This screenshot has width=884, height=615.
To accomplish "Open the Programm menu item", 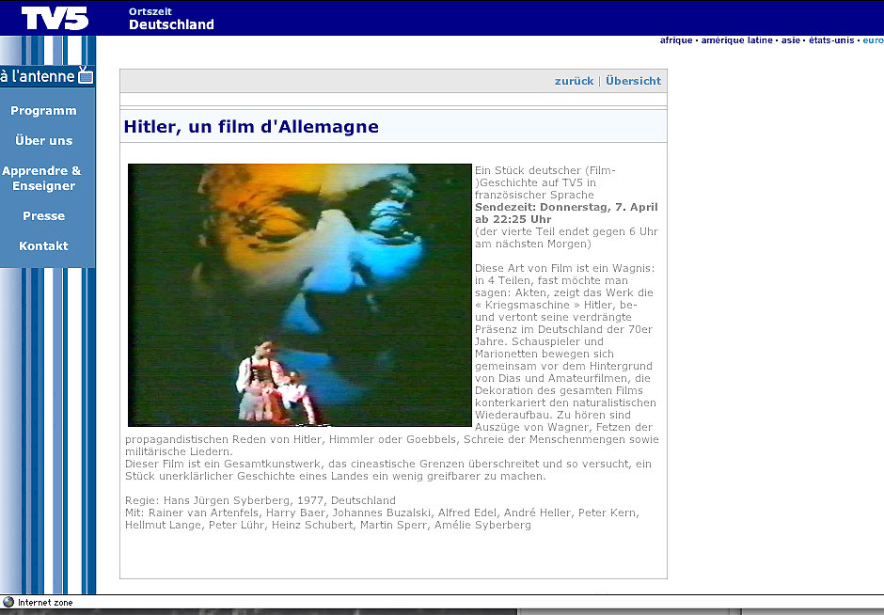I will tap(43, 111).
